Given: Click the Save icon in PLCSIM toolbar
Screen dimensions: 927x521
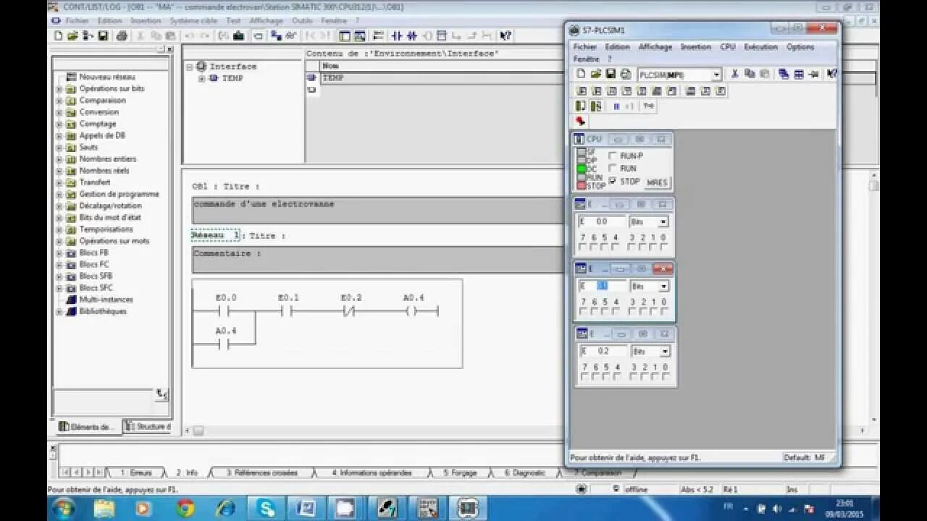Looking at the screenshot, I should click(x=611, y=74).
